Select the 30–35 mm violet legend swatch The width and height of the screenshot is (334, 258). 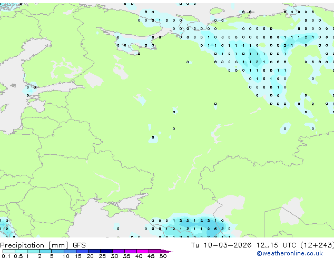(119, 251)
